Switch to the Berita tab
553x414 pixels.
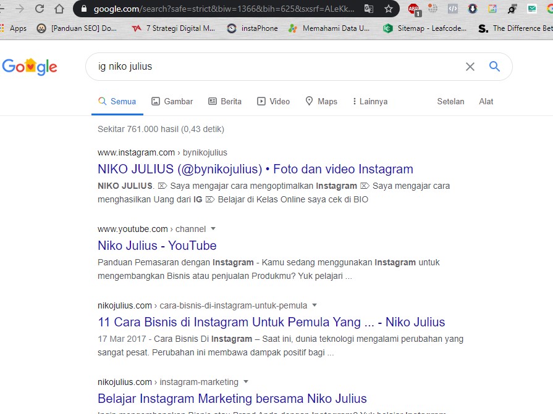(225, 101)
